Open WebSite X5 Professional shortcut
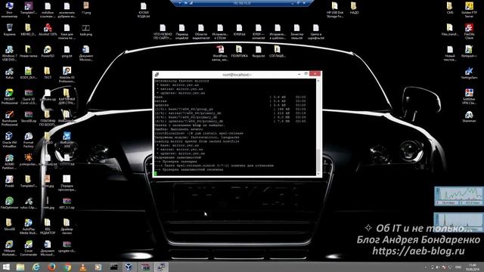484x272 pixels. click(x=67, y=75)
